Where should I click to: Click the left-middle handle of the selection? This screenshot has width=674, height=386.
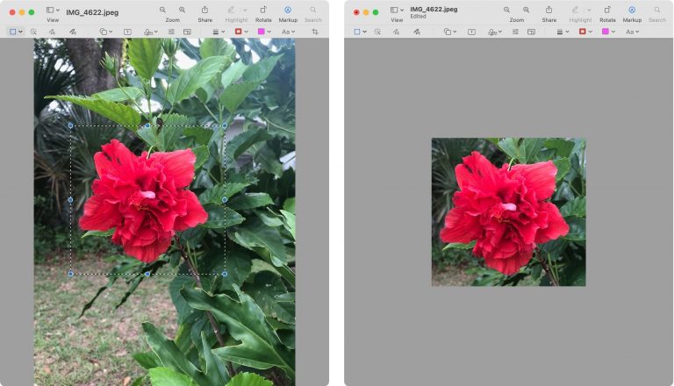pos(70,200)
